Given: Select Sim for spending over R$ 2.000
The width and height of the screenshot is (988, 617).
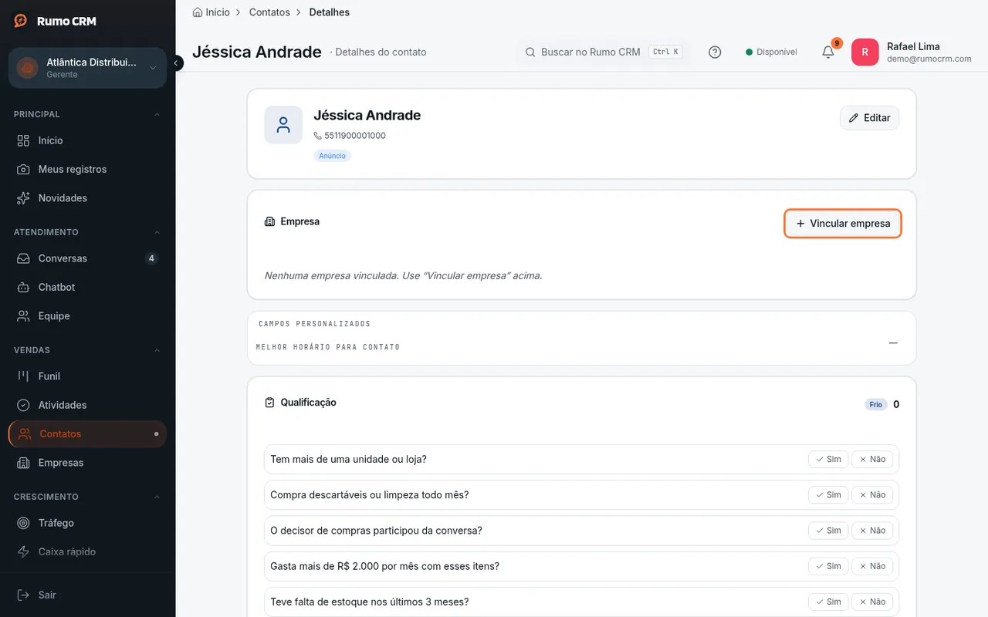Looking at the screenshot, I should 828,565.
